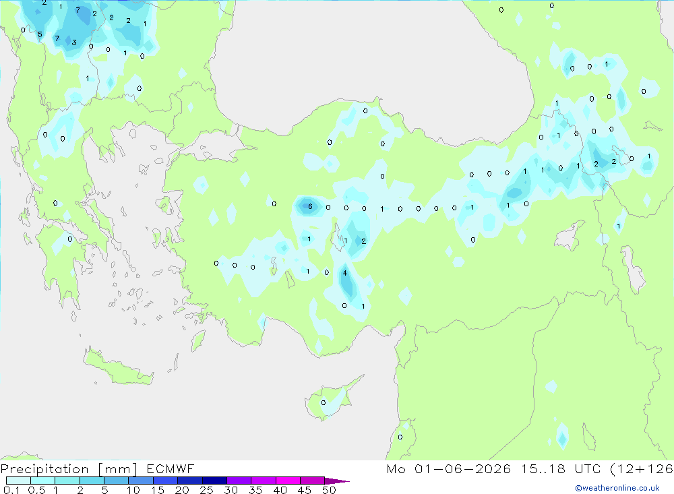Click the legend label '45'
Image resolution: width=674 pixels, height=494 pixels.
(305, 490)
